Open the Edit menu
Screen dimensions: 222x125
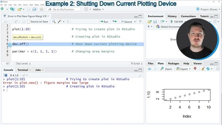(6, 5)
